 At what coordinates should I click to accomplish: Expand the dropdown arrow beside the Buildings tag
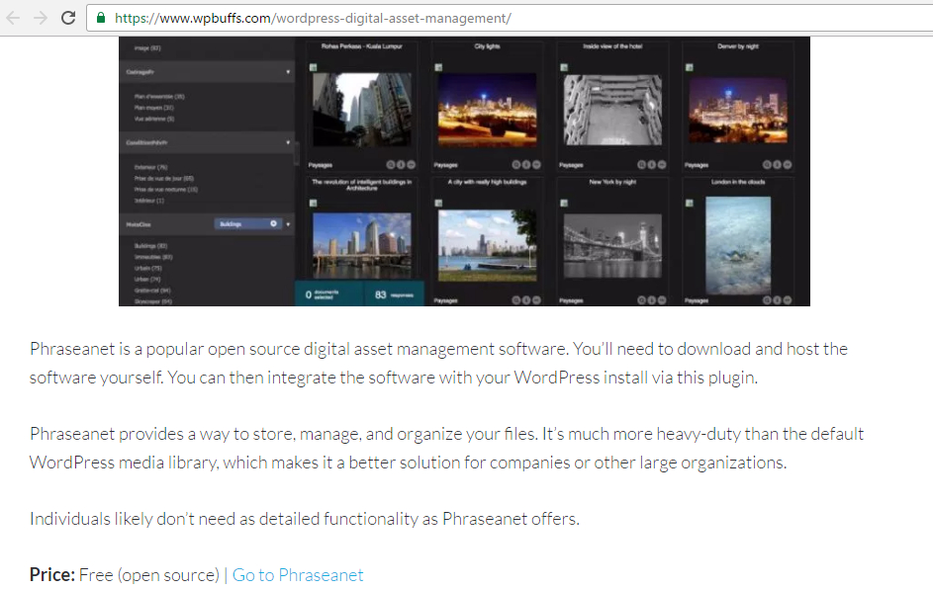288,224
